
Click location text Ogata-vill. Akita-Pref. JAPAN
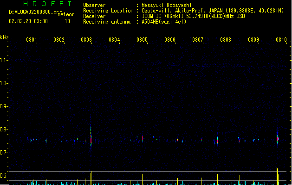tap(182, 11)
